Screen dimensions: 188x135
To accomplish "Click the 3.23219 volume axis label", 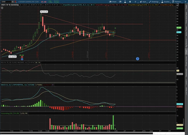I will click(180, 125).
